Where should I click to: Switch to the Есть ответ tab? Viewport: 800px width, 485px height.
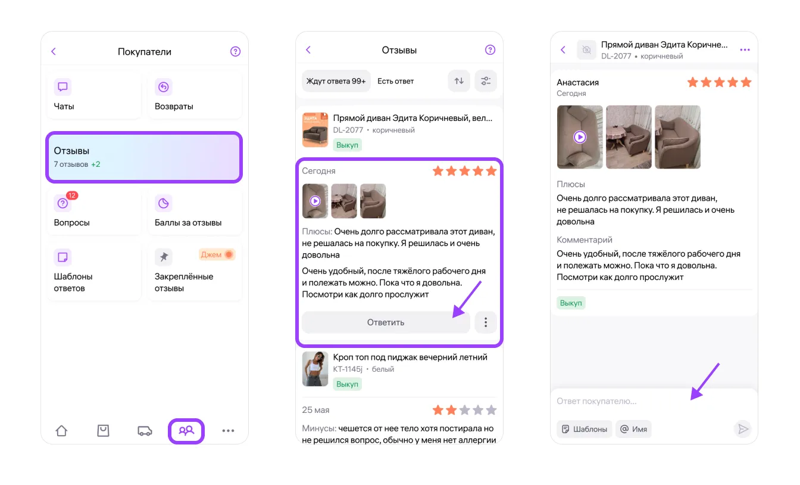(396, 81)
